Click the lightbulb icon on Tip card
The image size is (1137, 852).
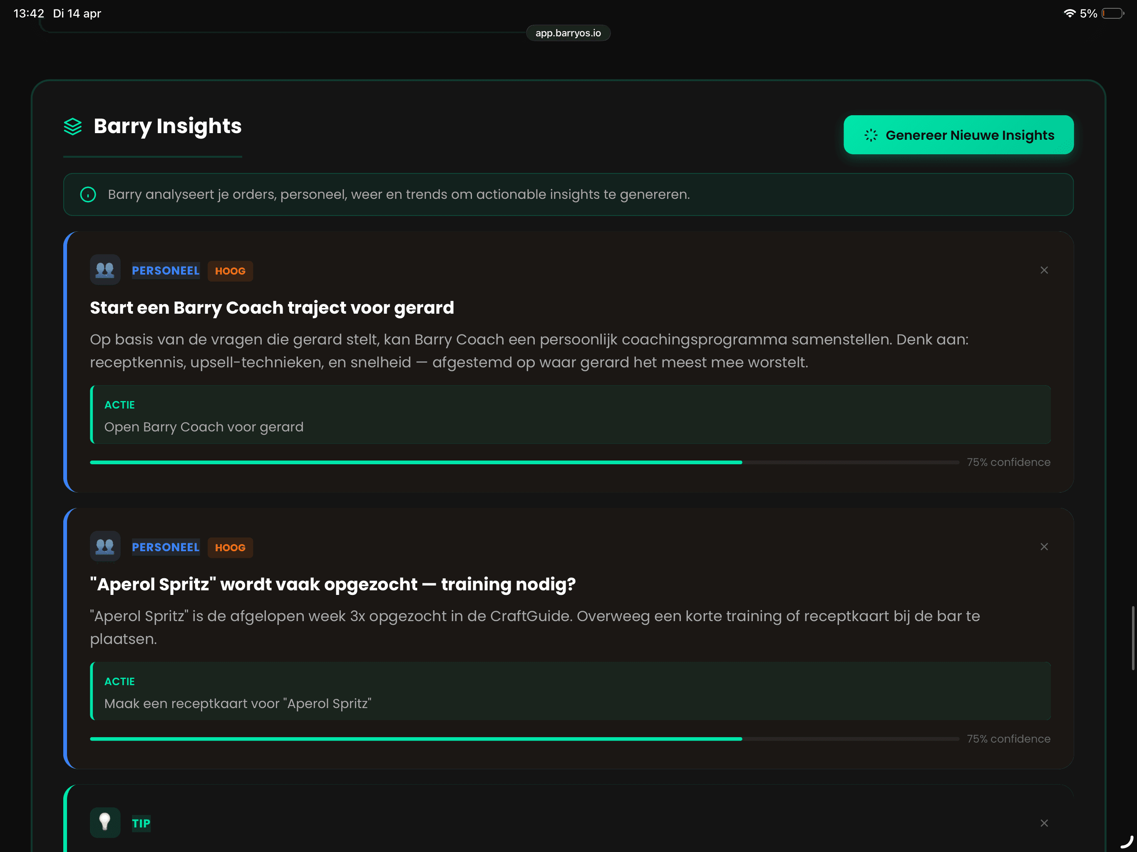point(105,823)
